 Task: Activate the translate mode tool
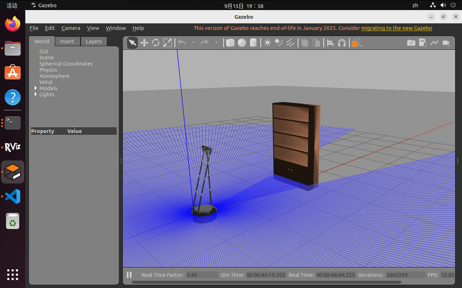coord(144,43)
